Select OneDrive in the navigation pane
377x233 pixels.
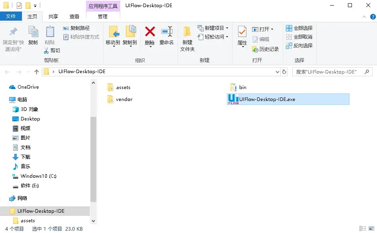point(24,87)
